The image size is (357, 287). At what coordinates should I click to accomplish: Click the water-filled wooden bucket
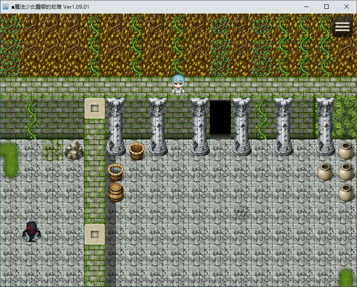(x=116, y=172)
